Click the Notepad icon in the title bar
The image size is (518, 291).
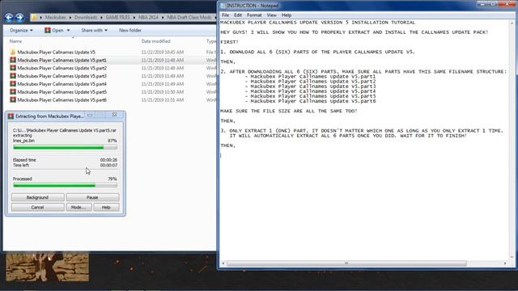[223, 6]
